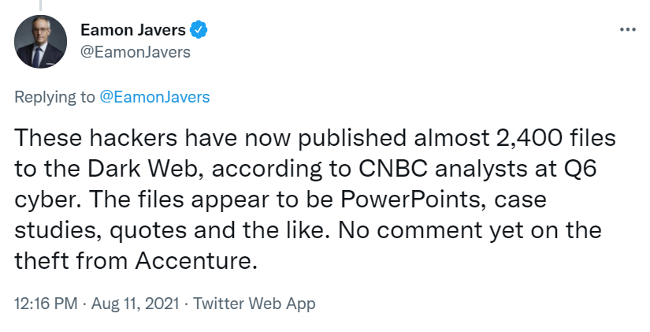Open the Twitter Web App source link
650x332 pixels.
point(254,304)
